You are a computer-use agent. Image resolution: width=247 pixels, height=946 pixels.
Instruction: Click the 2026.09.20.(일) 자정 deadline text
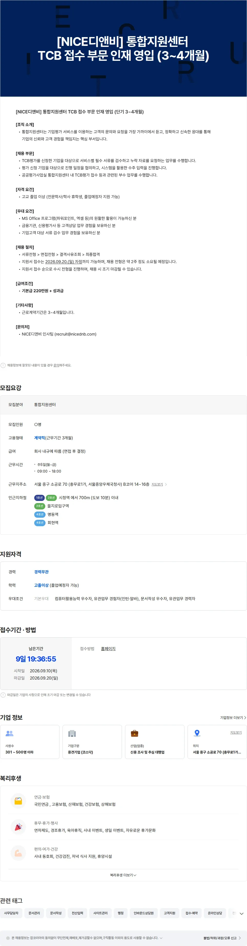(64, 262)
